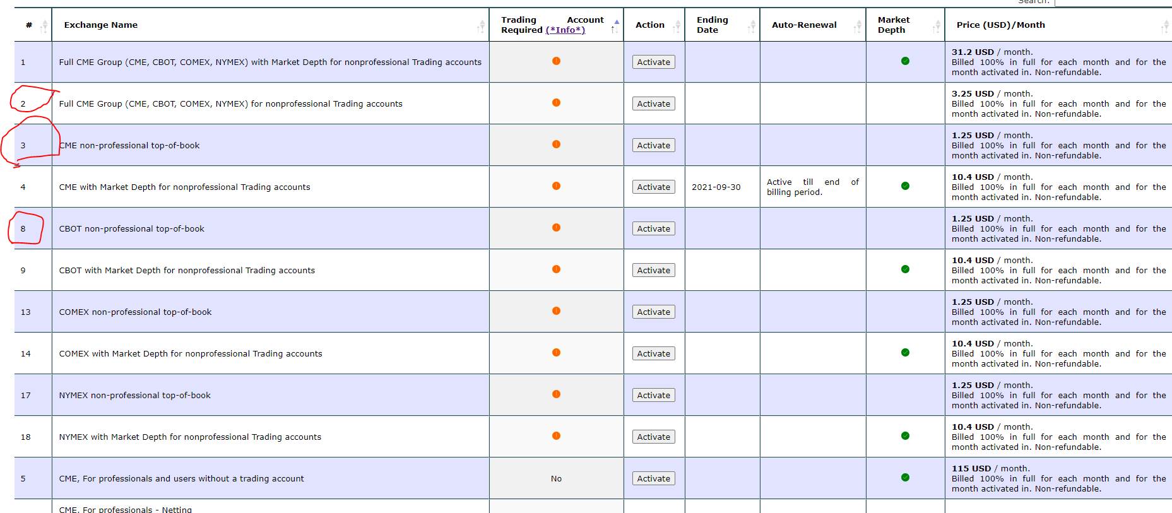Activate NYMEX non-professional top-of-book
The width and height of the screenshot is (1172, 513).
click(654, 395)
